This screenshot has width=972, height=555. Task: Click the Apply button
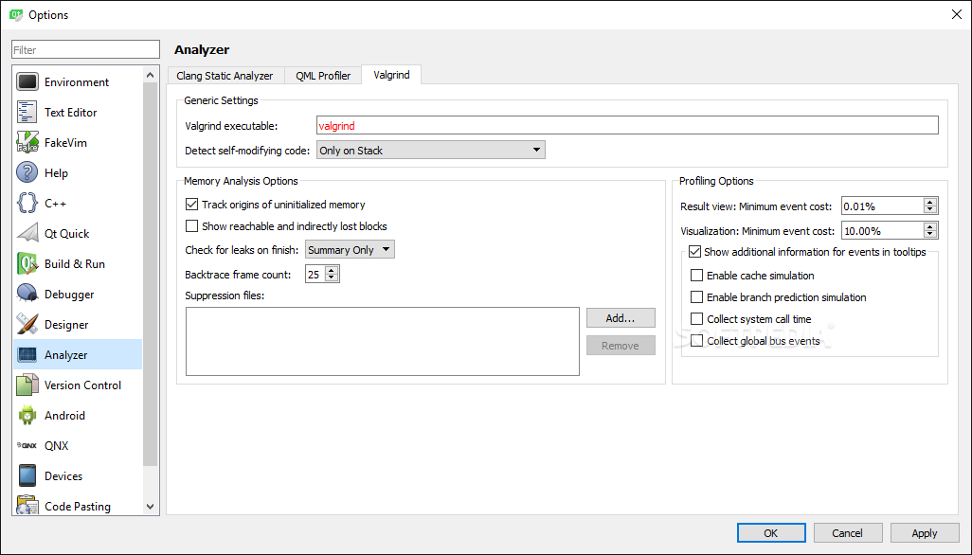[925, 532]
